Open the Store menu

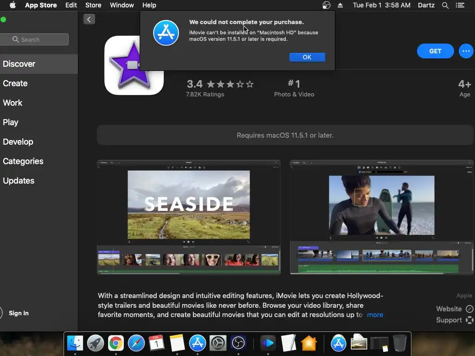93,5
